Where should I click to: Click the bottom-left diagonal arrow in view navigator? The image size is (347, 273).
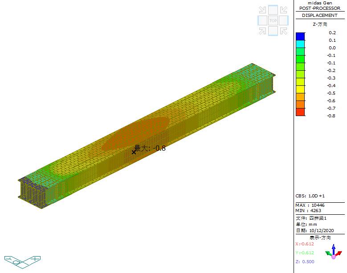(262, 31)
